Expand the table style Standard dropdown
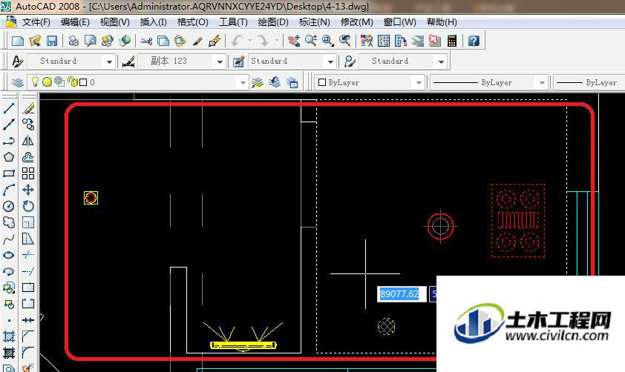 [x=330, y=62]
